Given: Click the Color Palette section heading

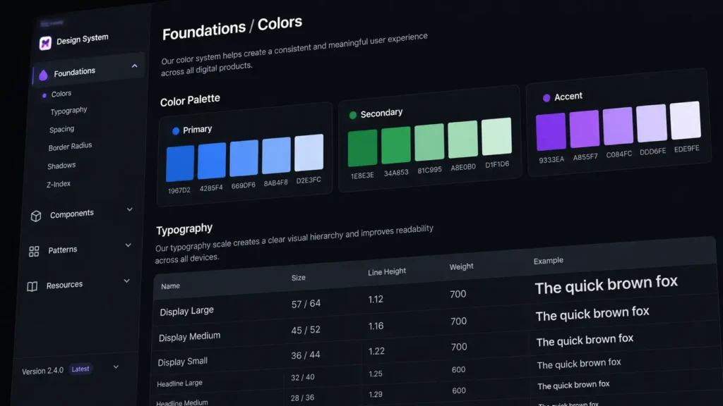Looking at the screenshot, I should coord(190,100).
